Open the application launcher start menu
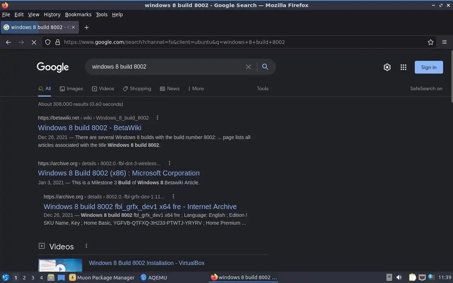 [x=6, y=277]
